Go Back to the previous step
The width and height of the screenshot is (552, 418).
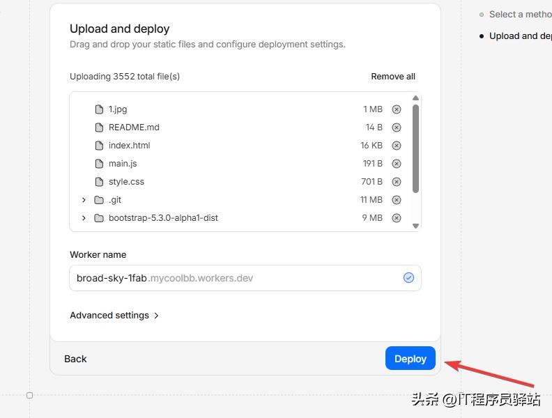coord(75,359)
